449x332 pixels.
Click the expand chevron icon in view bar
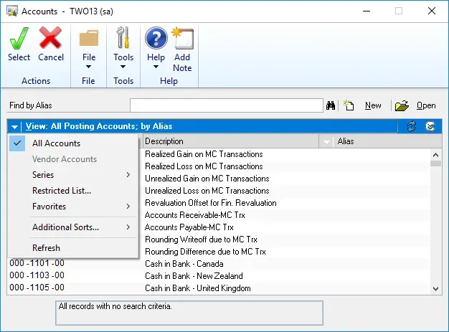pyautogui.click(x=430, y=126)
